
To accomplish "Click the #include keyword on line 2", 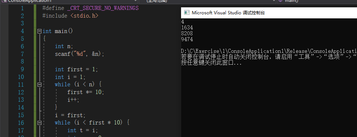I will coord(55,16).
